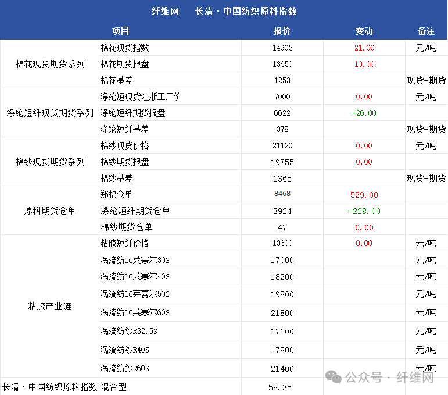
Task: Click the green -228.00 change value
Action: click(x=364, y=211)
